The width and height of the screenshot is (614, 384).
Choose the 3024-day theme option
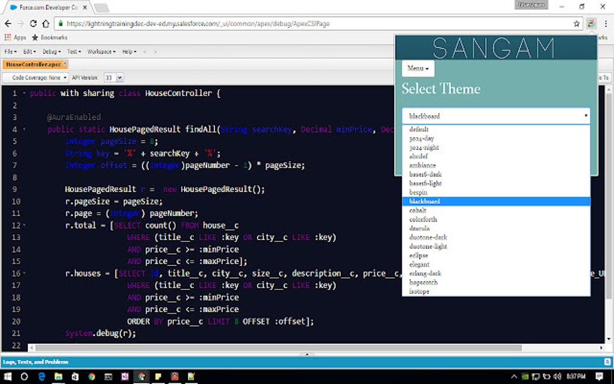pos(496,138)
